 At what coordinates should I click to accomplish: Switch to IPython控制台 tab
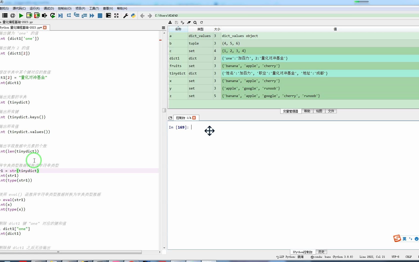pos(303,252)
